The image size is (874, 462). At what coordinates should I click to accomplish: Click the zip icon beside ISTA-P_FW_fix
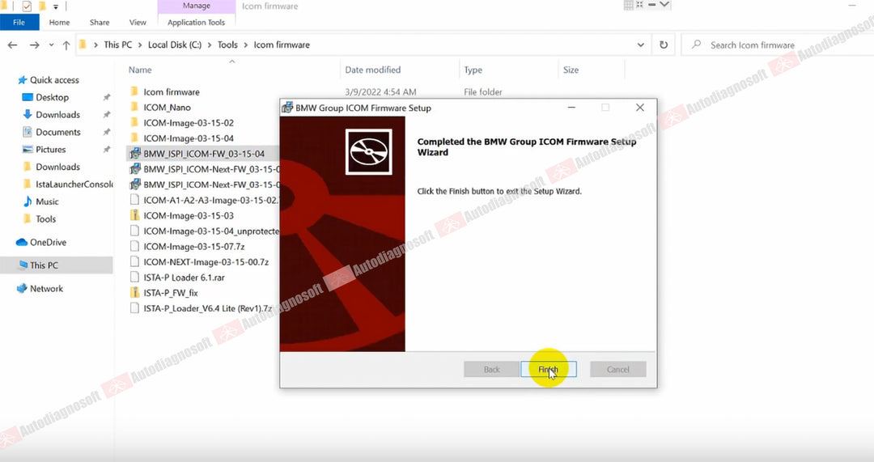(134, 293)
